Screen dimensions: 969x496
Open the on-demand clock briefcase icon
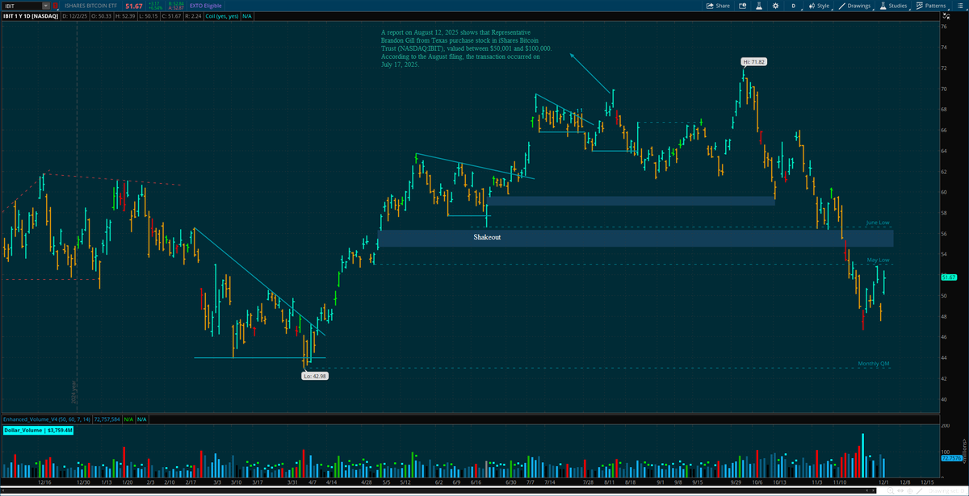tap(742, 6)
